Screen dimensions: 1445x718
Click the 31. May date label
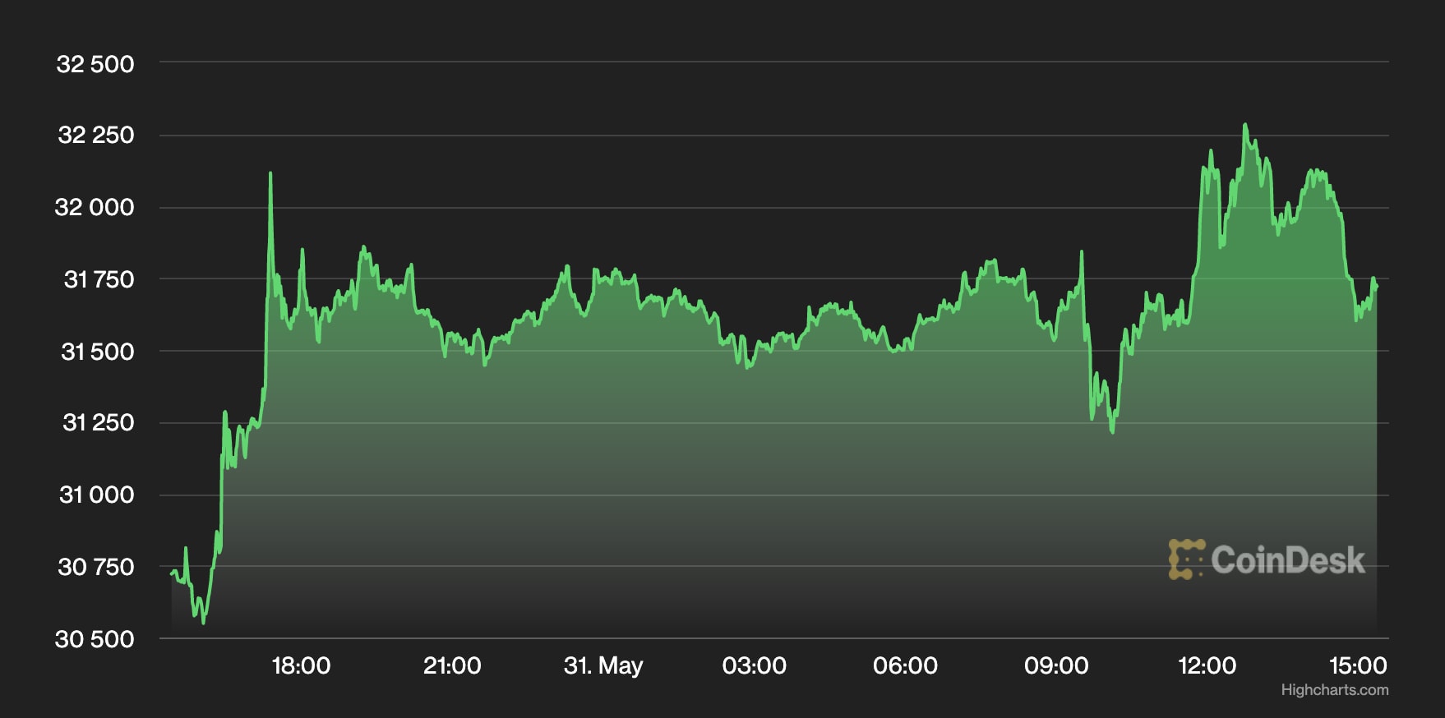coord(602,665)
